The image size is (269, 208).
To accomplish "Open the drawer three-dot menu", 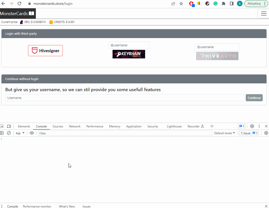I will [2, 206].
